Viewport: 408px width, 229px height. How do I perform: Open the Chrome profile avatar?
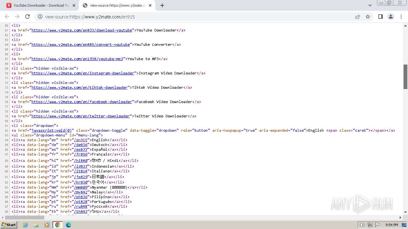click(390, 17)
